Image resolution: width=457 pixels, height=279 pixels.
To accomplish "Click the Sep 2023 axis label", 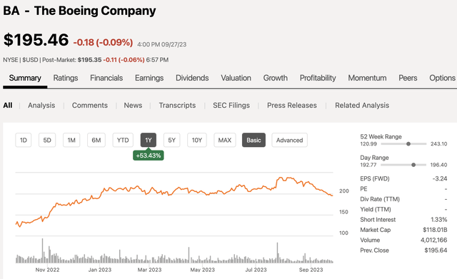I will coord(311,270).
